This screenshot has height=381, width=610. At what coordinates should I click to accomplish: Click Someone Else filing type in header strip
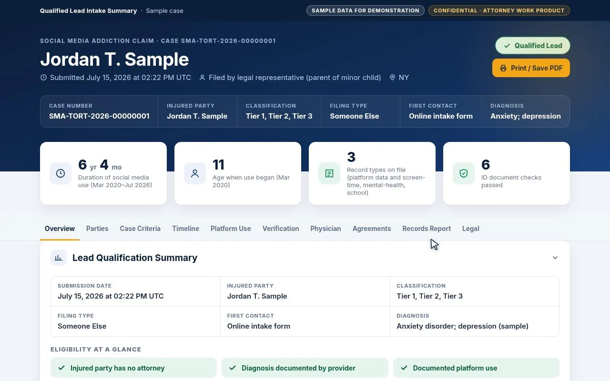pos(355,116)
